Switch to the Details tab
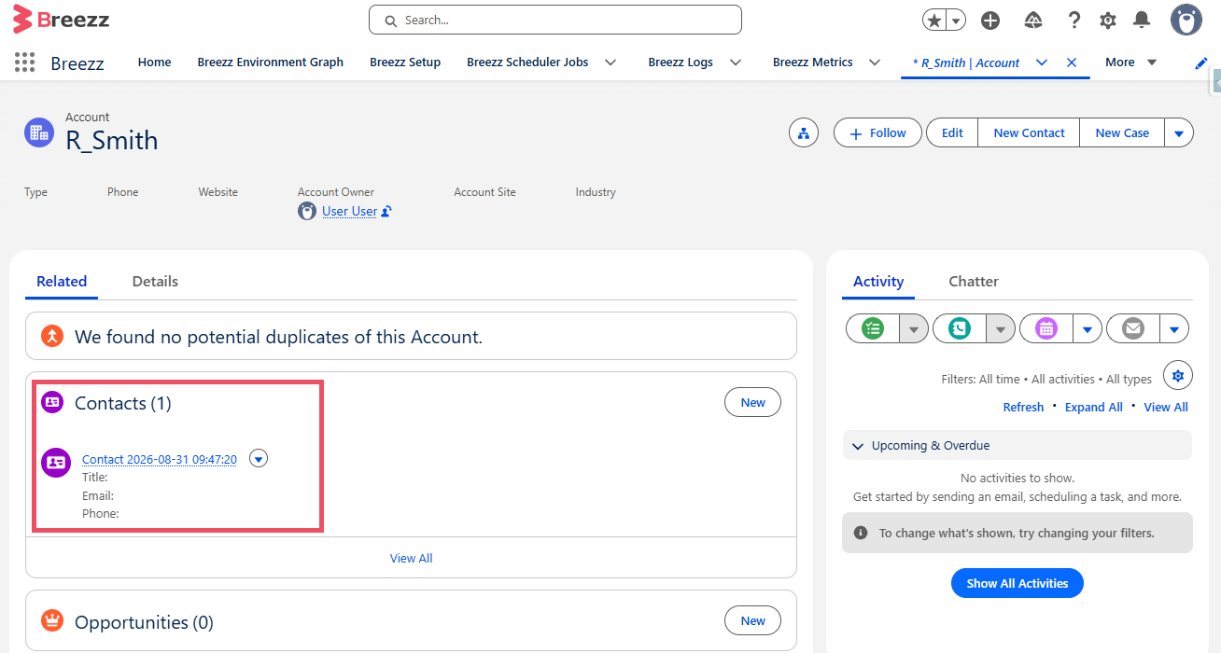Viewport: 1221px width, 653px height. pos(155,281)
